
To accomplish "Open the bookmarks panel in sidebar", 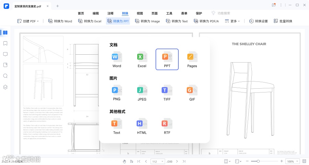I will pyautogui.click(x=5, y=43).
